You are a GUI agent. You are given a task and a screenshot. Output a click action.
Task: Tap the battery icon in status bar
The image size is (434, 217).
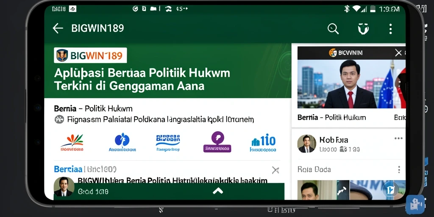pos(373,9)
